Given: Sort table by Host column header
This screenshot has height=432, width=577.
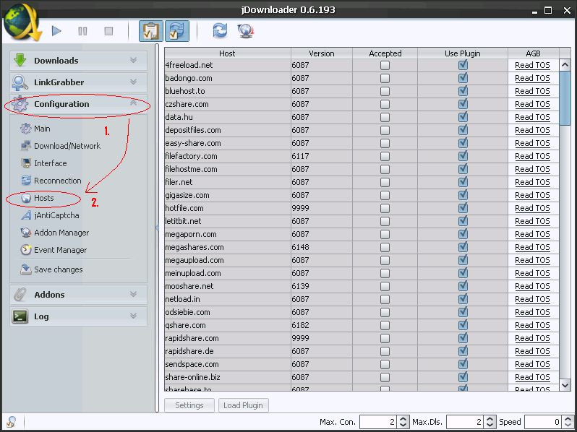Looking at the screenshot, I should (228, 53).
